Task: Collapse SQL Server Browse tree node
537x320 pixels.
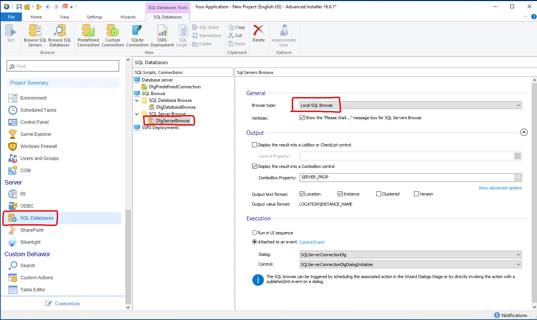Action: 137,114
